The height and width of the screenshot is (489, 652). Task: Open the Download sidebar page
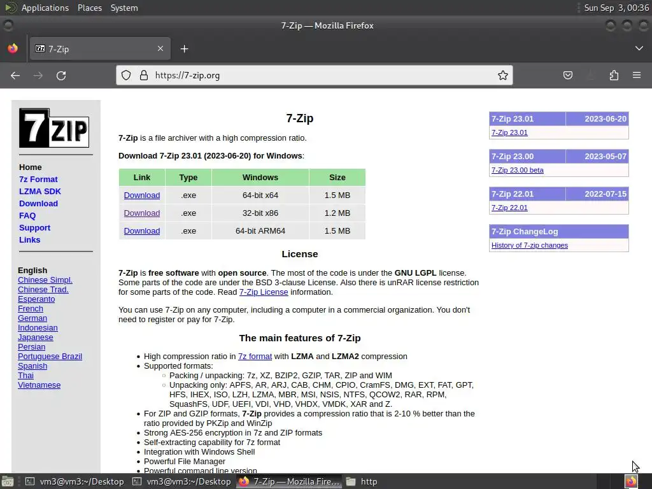38,203
